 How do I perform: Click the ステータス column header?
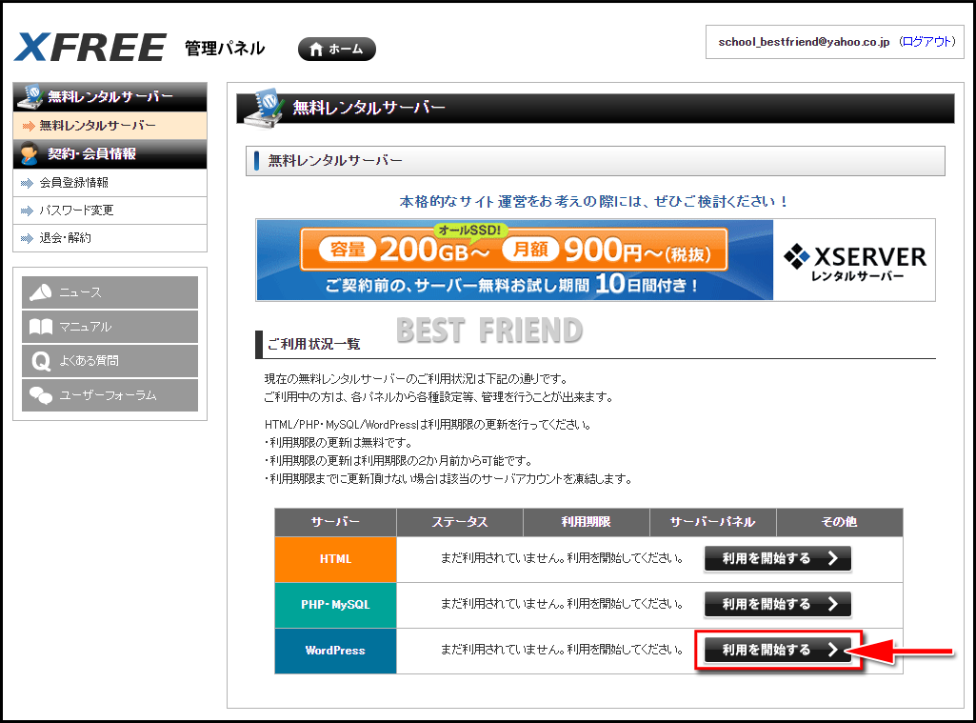coord(460,522)
